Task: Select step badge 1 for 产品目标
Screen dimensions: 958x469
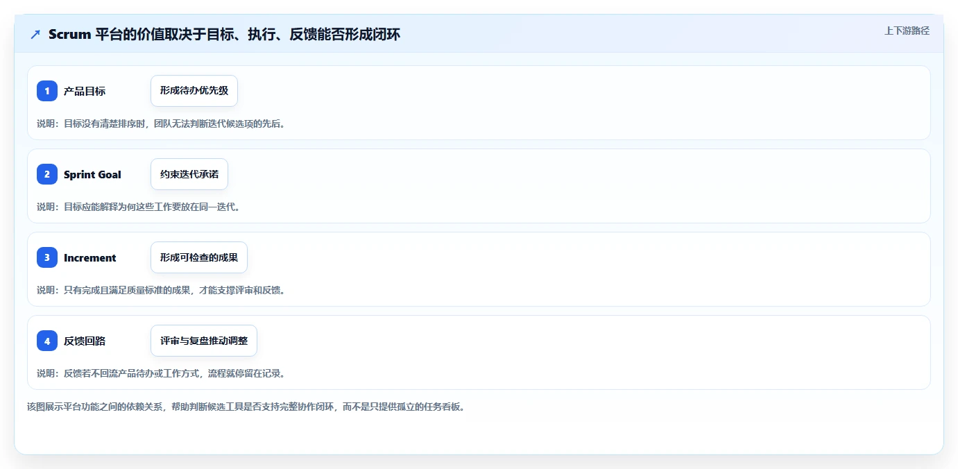Action: tap(47, 91)
